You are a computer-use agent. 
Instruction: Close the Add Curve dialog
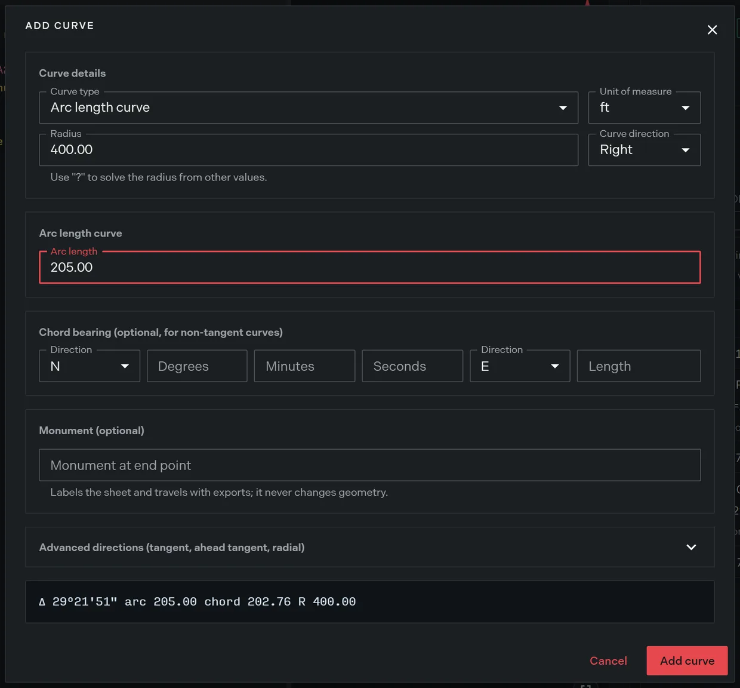pyautogui.click(x=712, y=30)
